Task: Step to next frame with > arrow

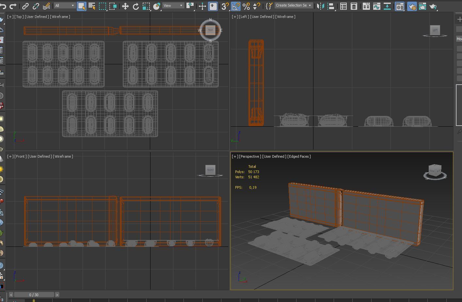Action: coord(57,295)
